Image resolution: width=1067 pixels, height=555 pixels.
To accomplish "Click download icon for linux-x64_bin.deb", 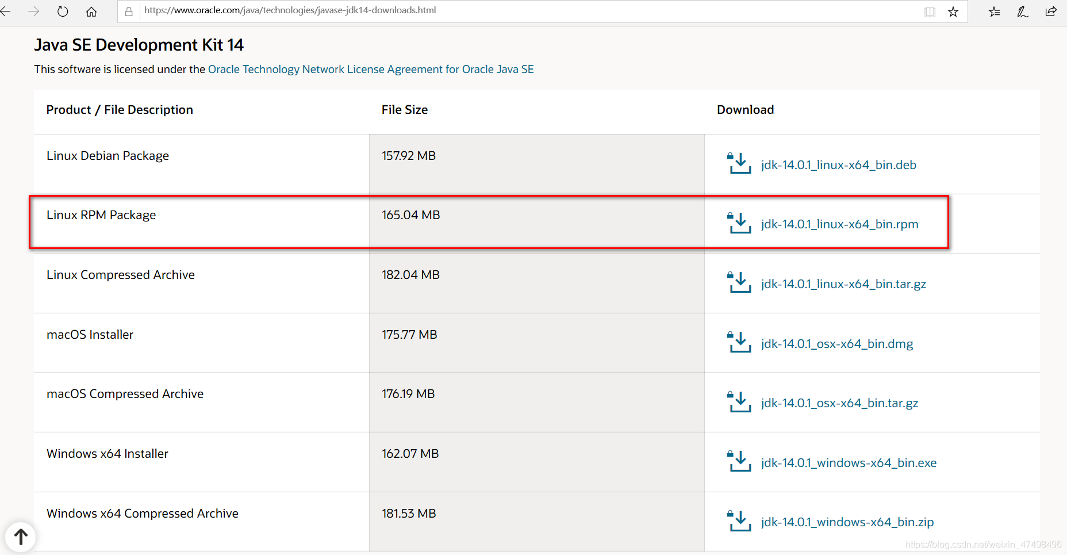I will [x=739, y=163].
